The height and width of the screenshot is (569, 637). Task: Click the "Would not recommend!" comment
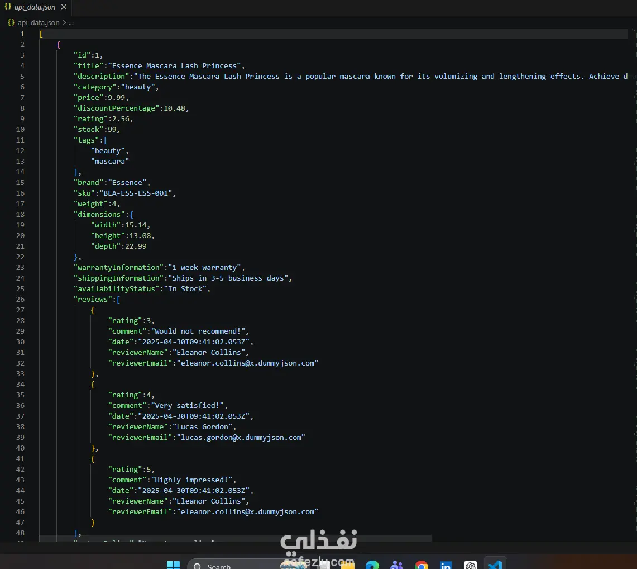pos(198,331)
